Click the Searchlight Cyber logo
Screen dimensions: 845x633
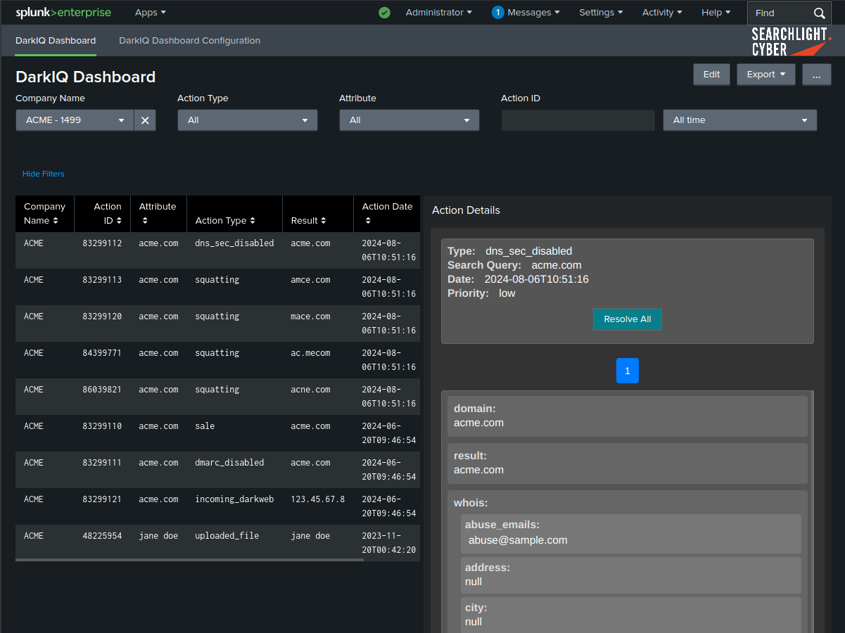pyautogui.click(x=791, y=41)
